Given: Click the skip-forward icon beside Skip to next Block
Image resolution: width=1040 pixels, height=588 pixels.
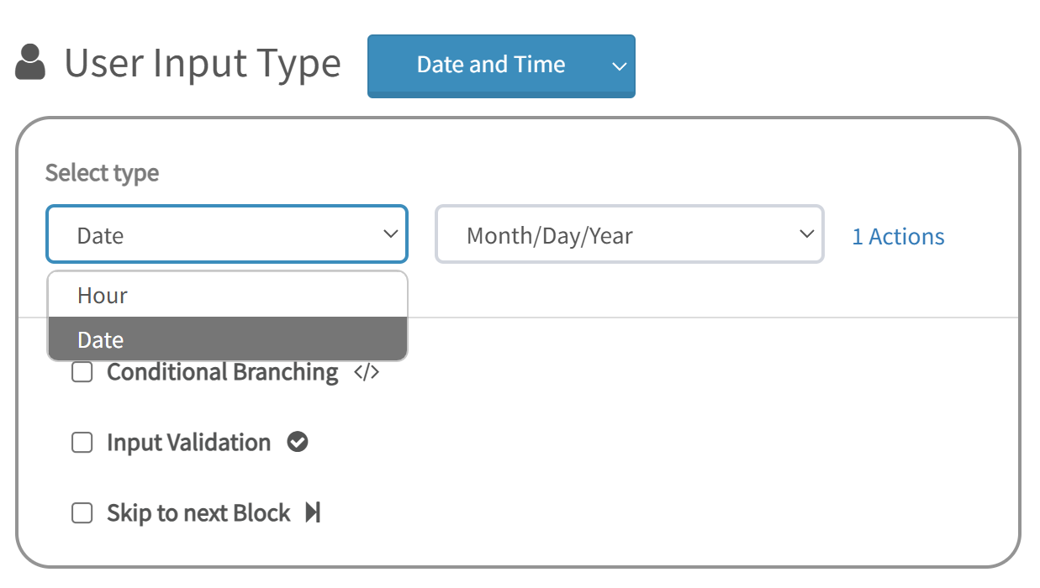Looking at the screenshot, I should (x=313, y=512).
